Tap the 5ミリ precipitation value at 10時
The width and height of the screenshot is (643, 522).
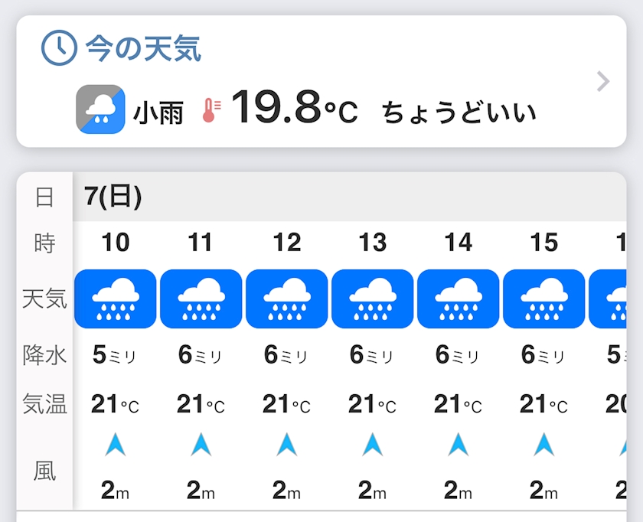(x=116, y=355)
